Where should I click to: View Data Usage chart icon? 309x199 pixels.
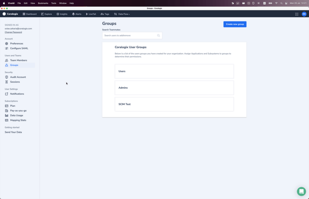pos(7,115)
